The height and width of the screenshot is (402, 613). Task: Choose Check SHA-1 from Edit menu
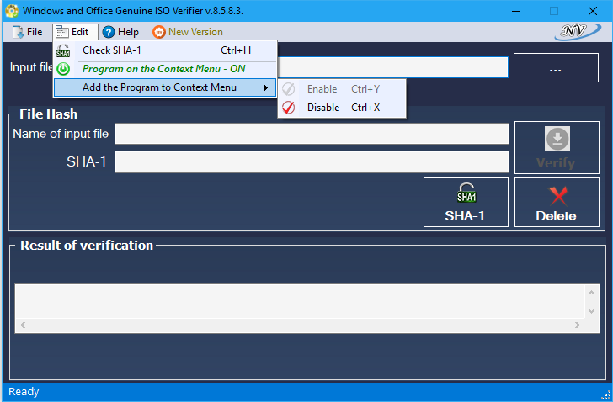tap(165, 50)
